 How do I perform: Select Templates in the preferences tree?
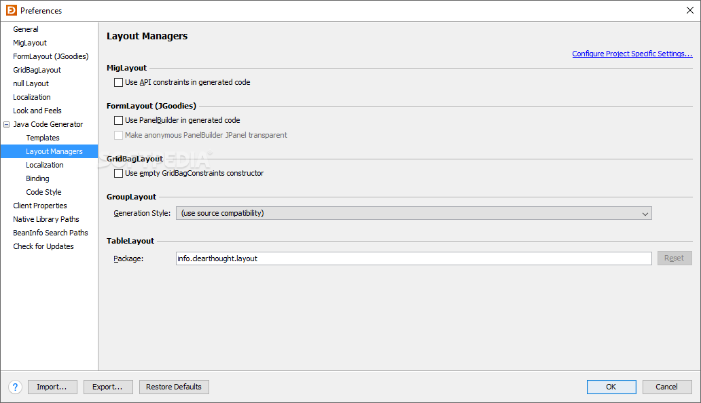point(43,138)
